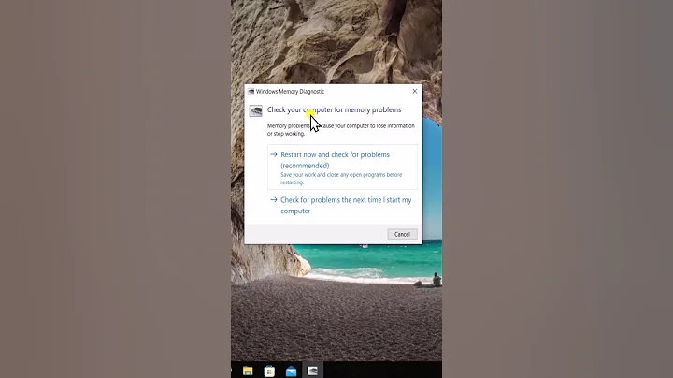Click the heading 'Check your computer for memory problems'
673x378 pixels.
point(334,110)
